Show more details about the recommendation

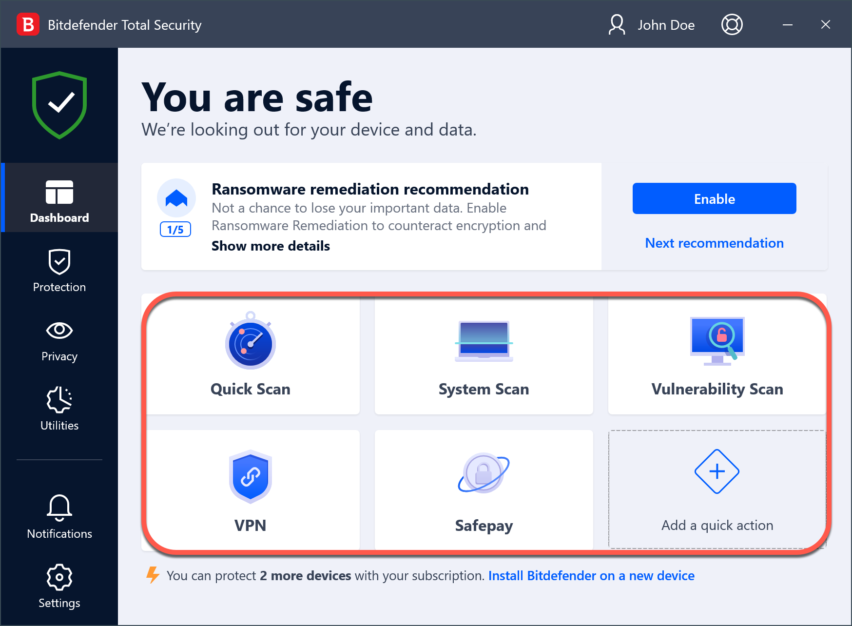click(x=271, y=246)
